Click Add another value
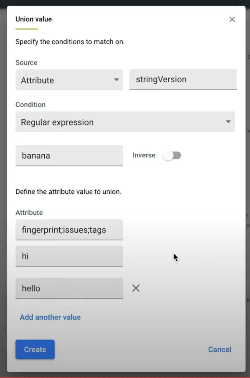The image size is (250, 378). (x=50, y=317)
